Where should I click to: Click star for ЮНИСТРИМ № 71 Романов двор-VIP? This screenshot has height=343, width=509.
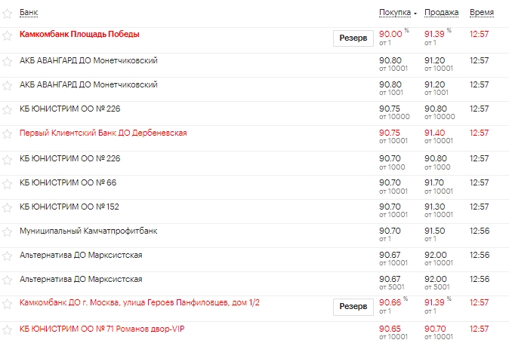8,330
